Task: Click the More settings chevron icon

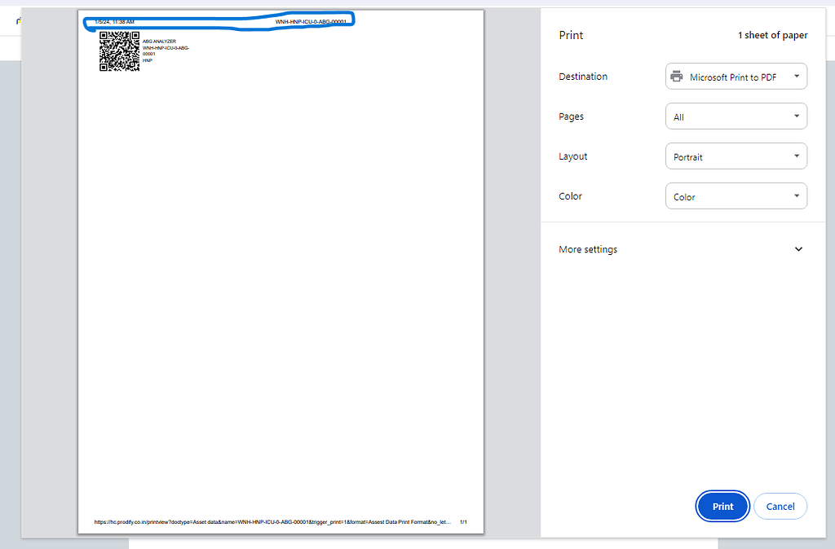Action: click(x=798, y=248)
